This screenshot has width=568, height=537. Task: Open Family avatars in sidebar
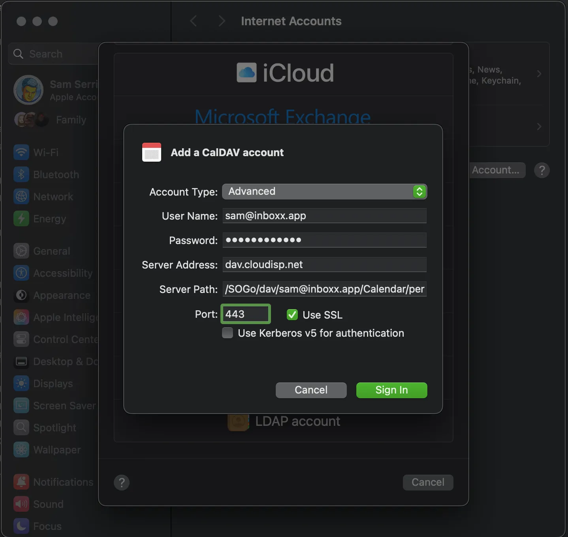tap(32, 119)
